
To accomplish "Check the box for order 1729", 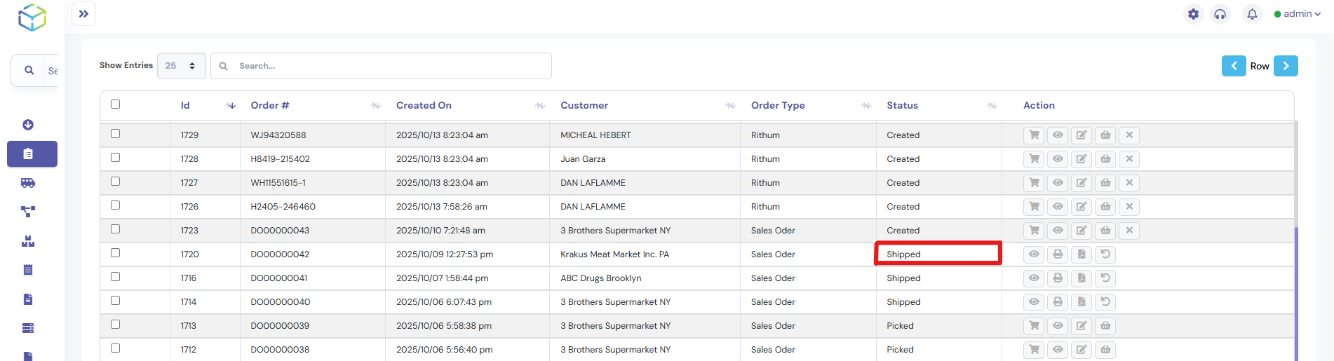I will [x=116, y=134].
